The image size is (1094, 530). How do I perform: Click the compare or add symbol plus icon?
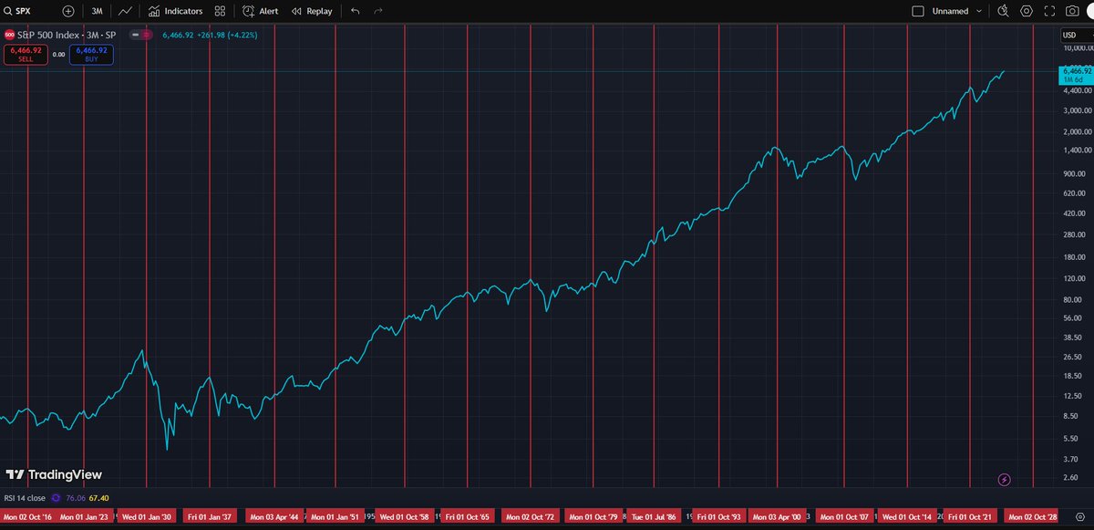[x=68, y=11]
